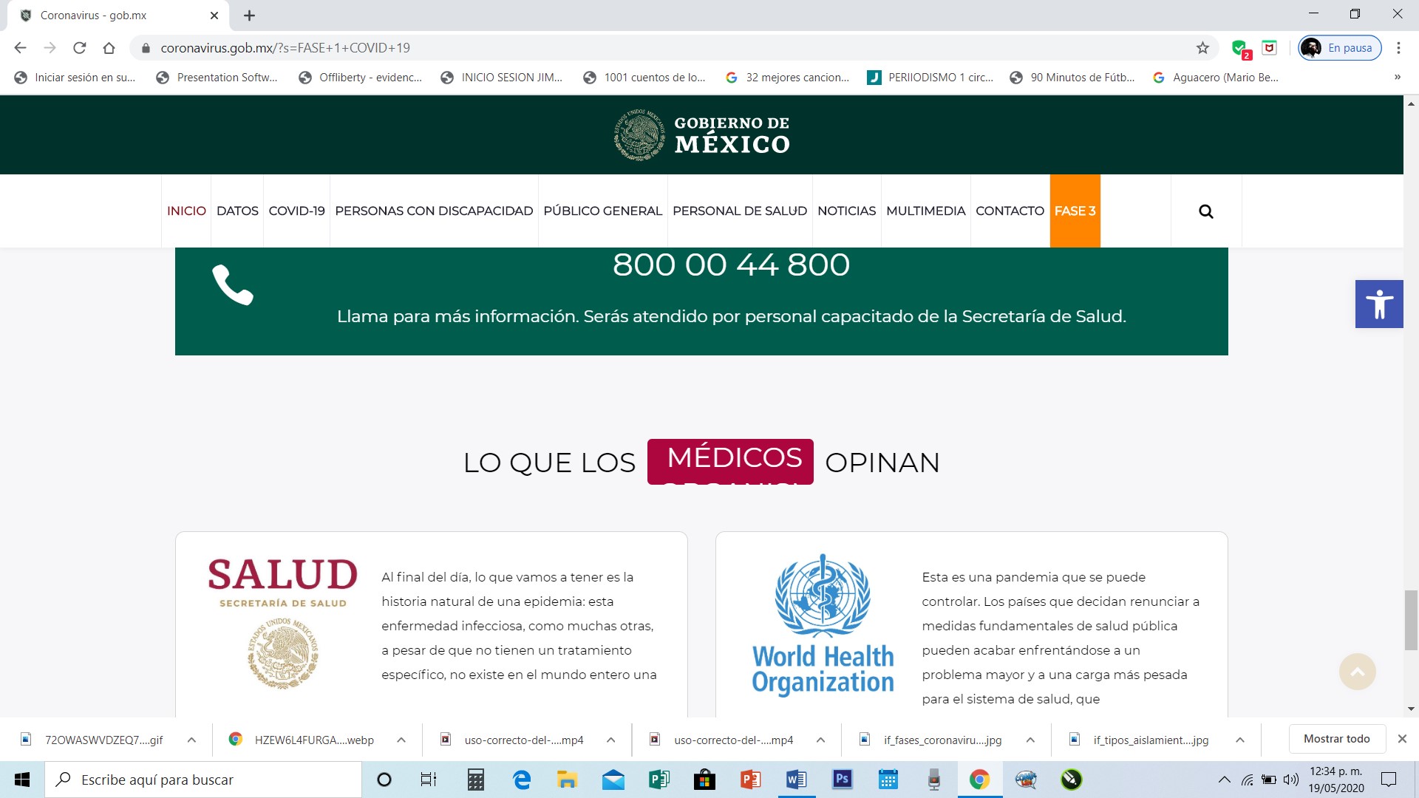This screenshot has width=1419, height=798.
Task: Adjust volume via speaker tray icon
Action: click(1290, 780)
